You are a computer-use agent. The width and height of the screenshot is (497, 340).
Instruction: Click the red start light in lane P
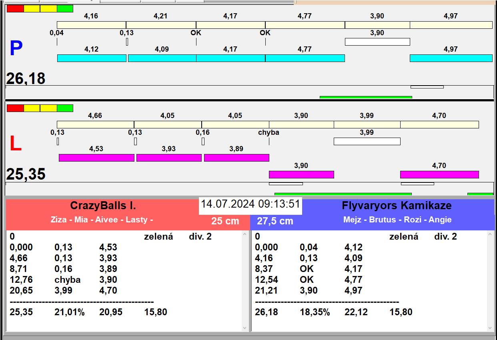pyautogui.click(x=15, y=8)
